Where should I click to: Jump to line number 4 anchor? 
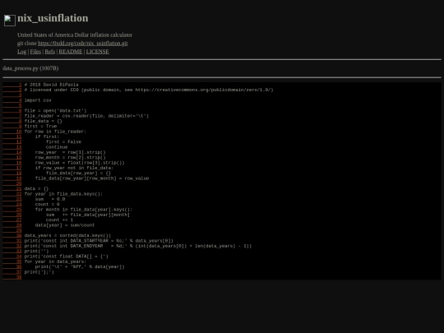[x=12, y=100]
